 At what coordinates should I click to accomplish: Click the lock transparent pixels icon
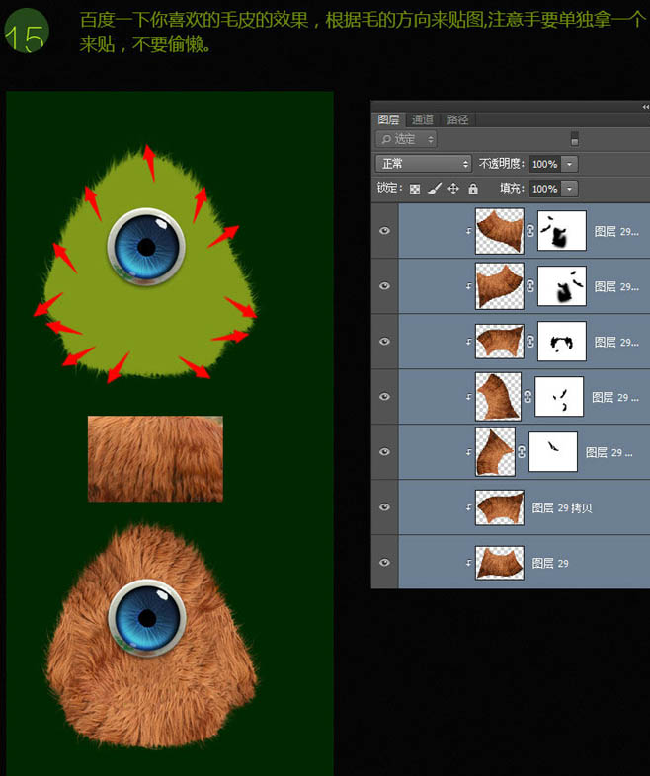(x=415, y=189)
